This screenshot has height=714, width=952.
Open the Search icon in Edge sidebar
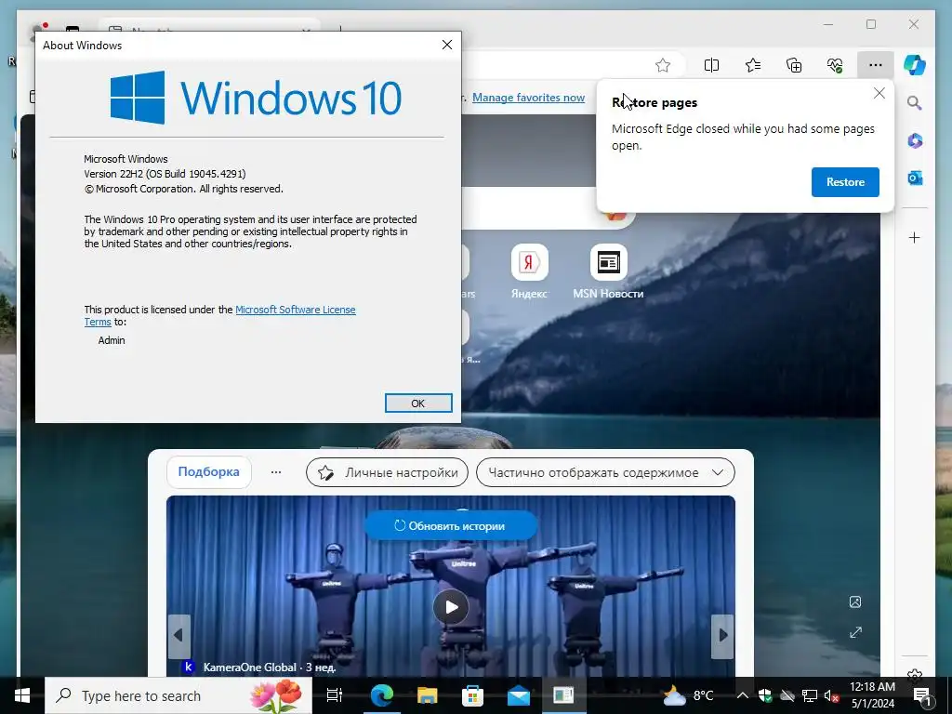915,103
